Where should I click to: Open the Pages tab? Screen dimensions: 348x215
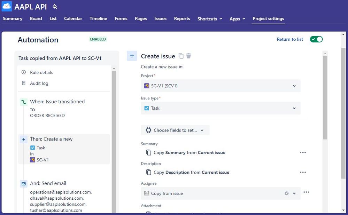click(141, 19)
